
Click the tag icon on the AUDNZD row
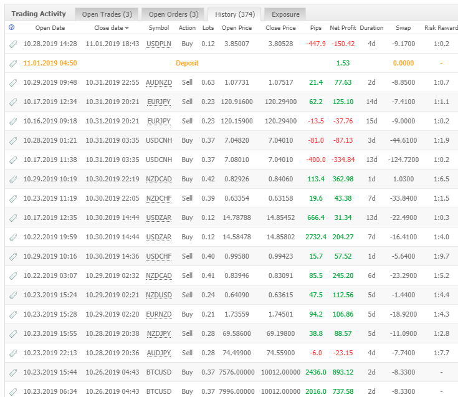[13, 83]
